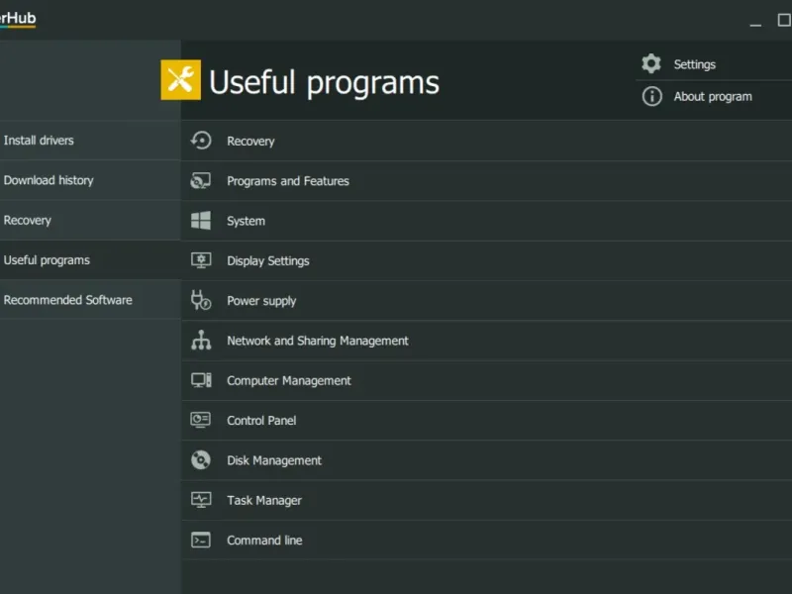Open the About program link
Screen dimensions: 792x594
click(713, 97)
